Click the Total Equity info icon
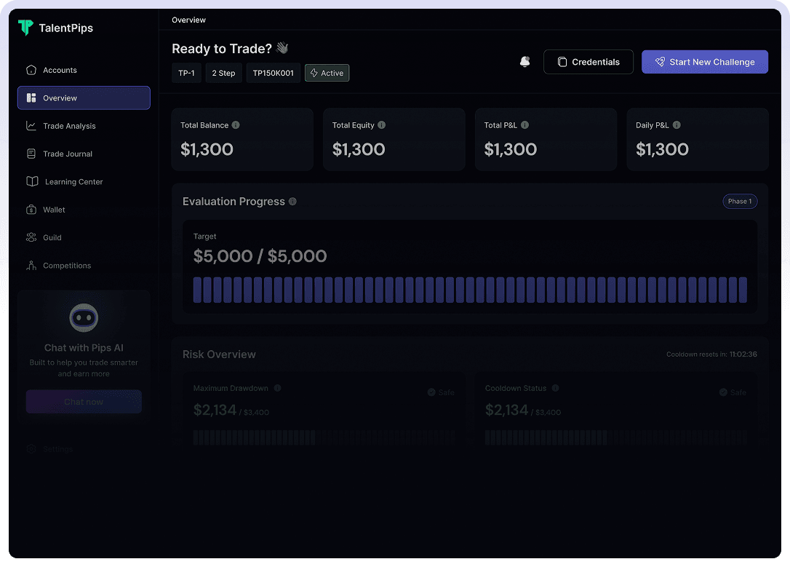 pyautogui.click(x=382, y=125)
